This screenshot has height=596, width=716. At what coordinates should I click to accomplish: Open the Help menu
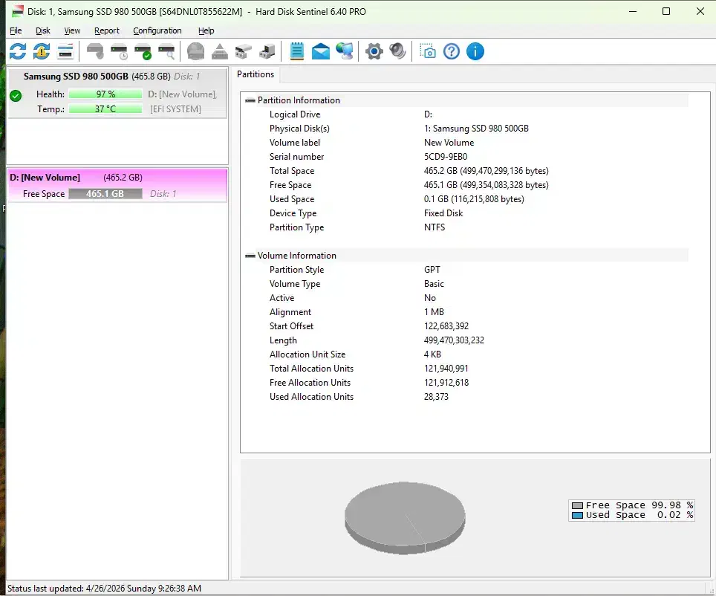(206, 30)
